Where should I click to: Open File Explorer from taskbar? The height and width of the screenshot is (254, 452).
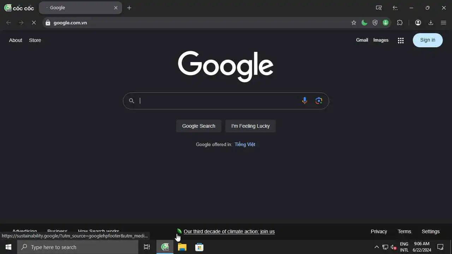coord(182,247)
